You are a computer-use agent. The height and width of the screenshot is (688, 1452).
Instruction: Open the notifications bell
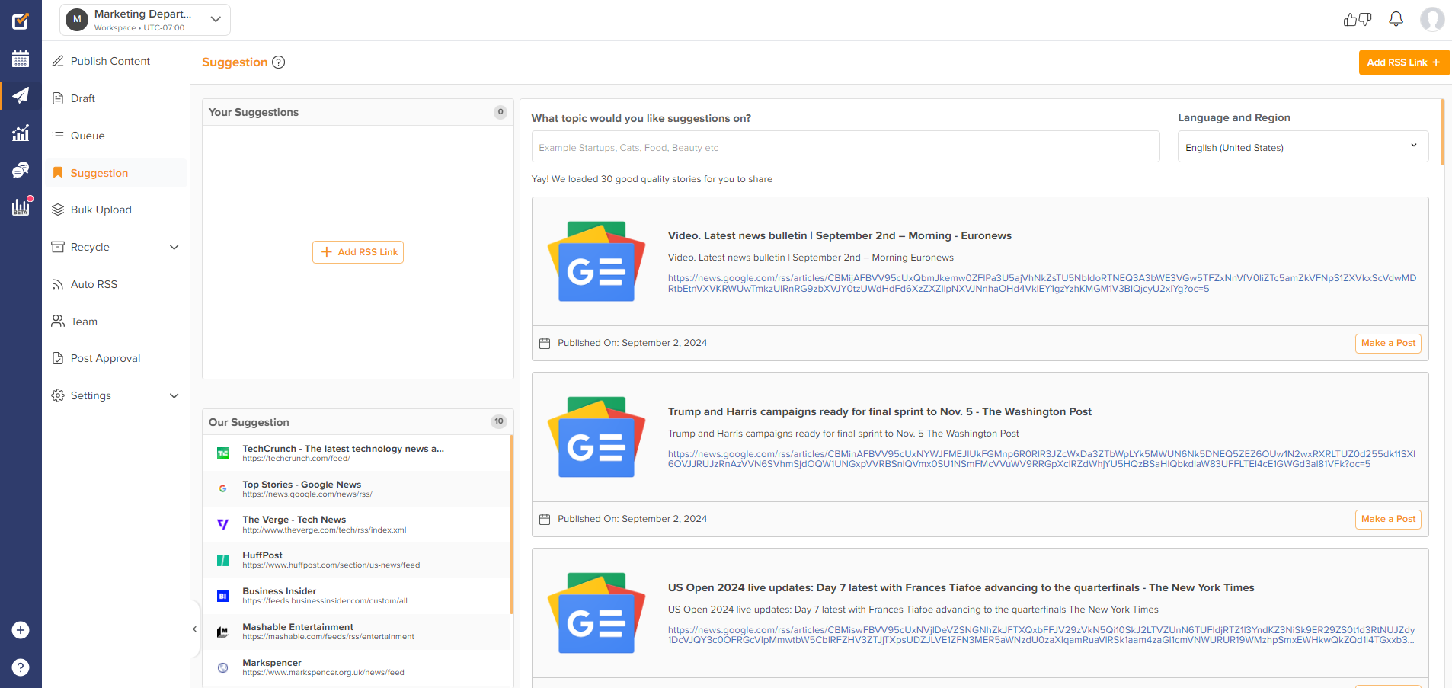pos(1396,19)
